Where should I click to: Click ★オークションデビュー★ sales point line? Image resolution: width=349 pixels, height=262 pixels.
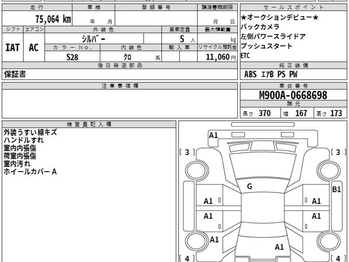(x=280, y=18)
